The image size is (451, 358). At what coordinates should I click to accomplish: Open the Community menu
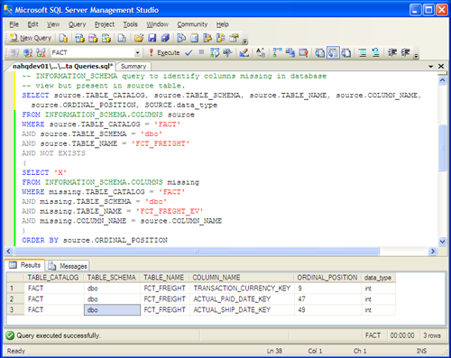[192, 24]
